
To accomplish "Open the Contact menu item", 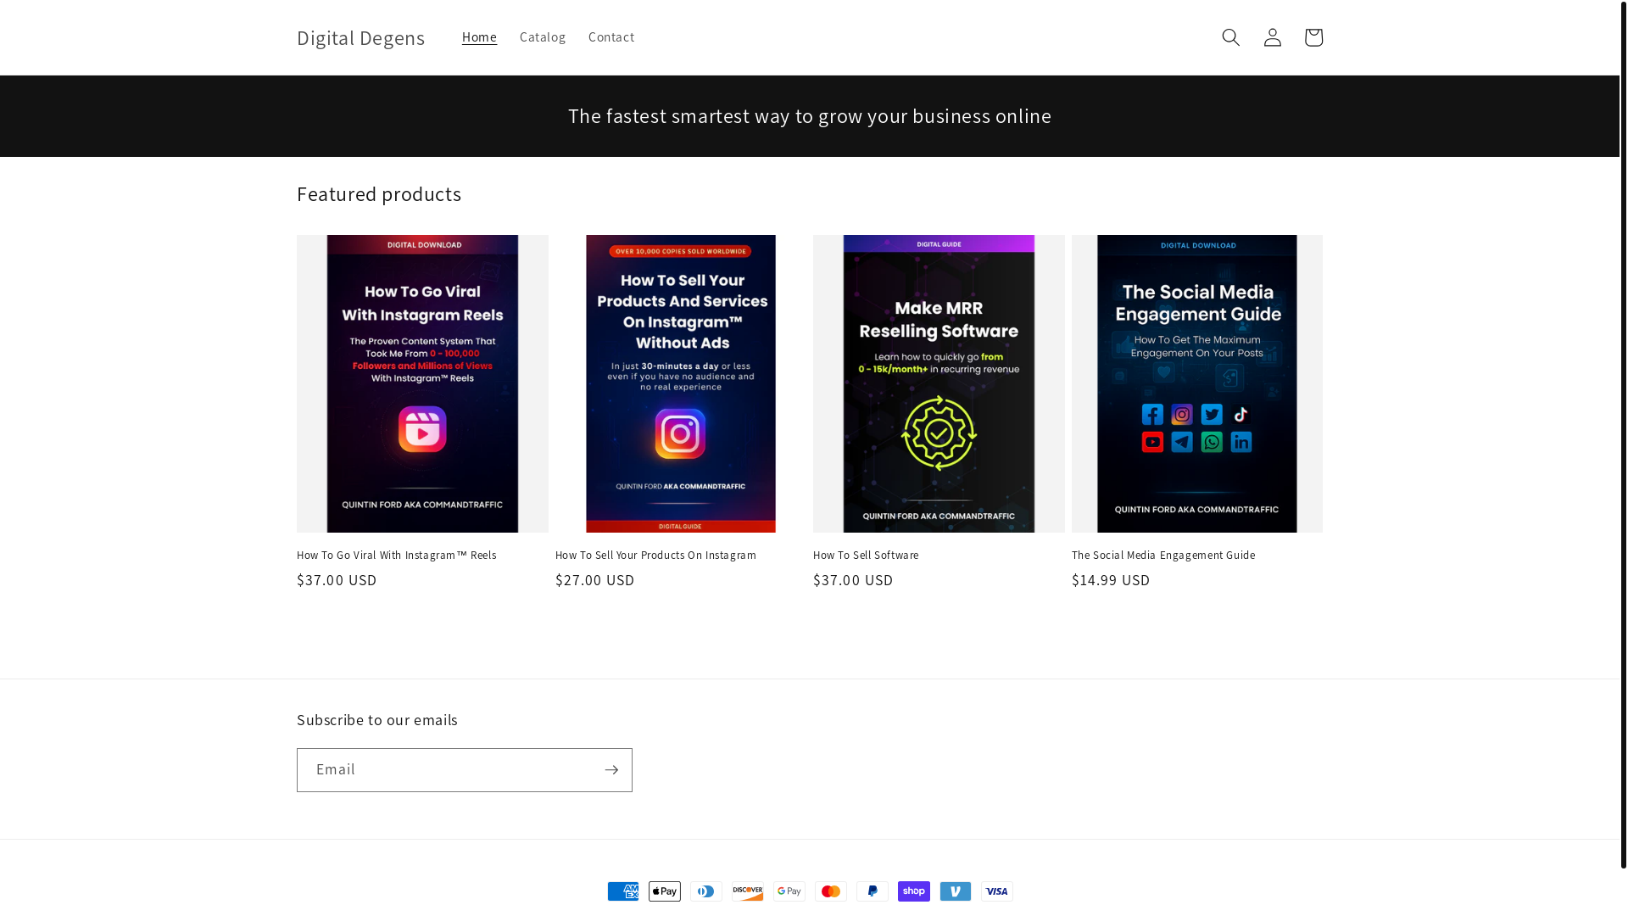I will coord(611,37).
